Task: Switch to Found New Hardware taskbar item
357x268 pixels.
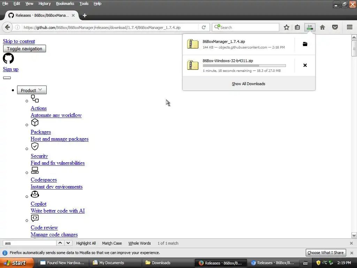Action: (x=62, y=263)
